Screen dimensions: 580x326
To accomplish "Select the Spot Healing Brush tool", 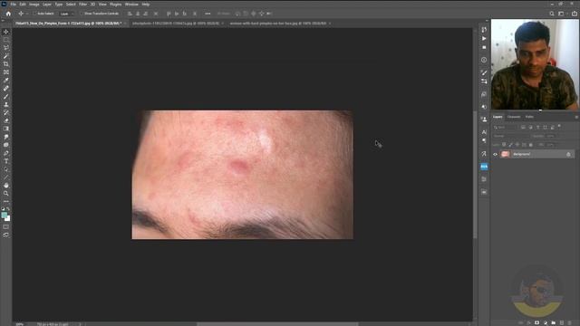I will click(x=6, y=89).
